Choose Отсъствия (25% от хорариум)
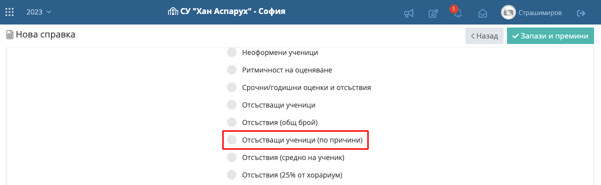This screenshot has width=601, height=185. pyautogui.click(x=284, y=175)
